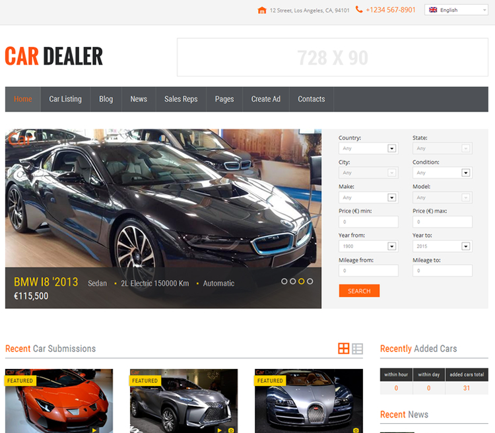Click the orange phone handset icon
The image size is (495, 433).
[x=359, y=9]
